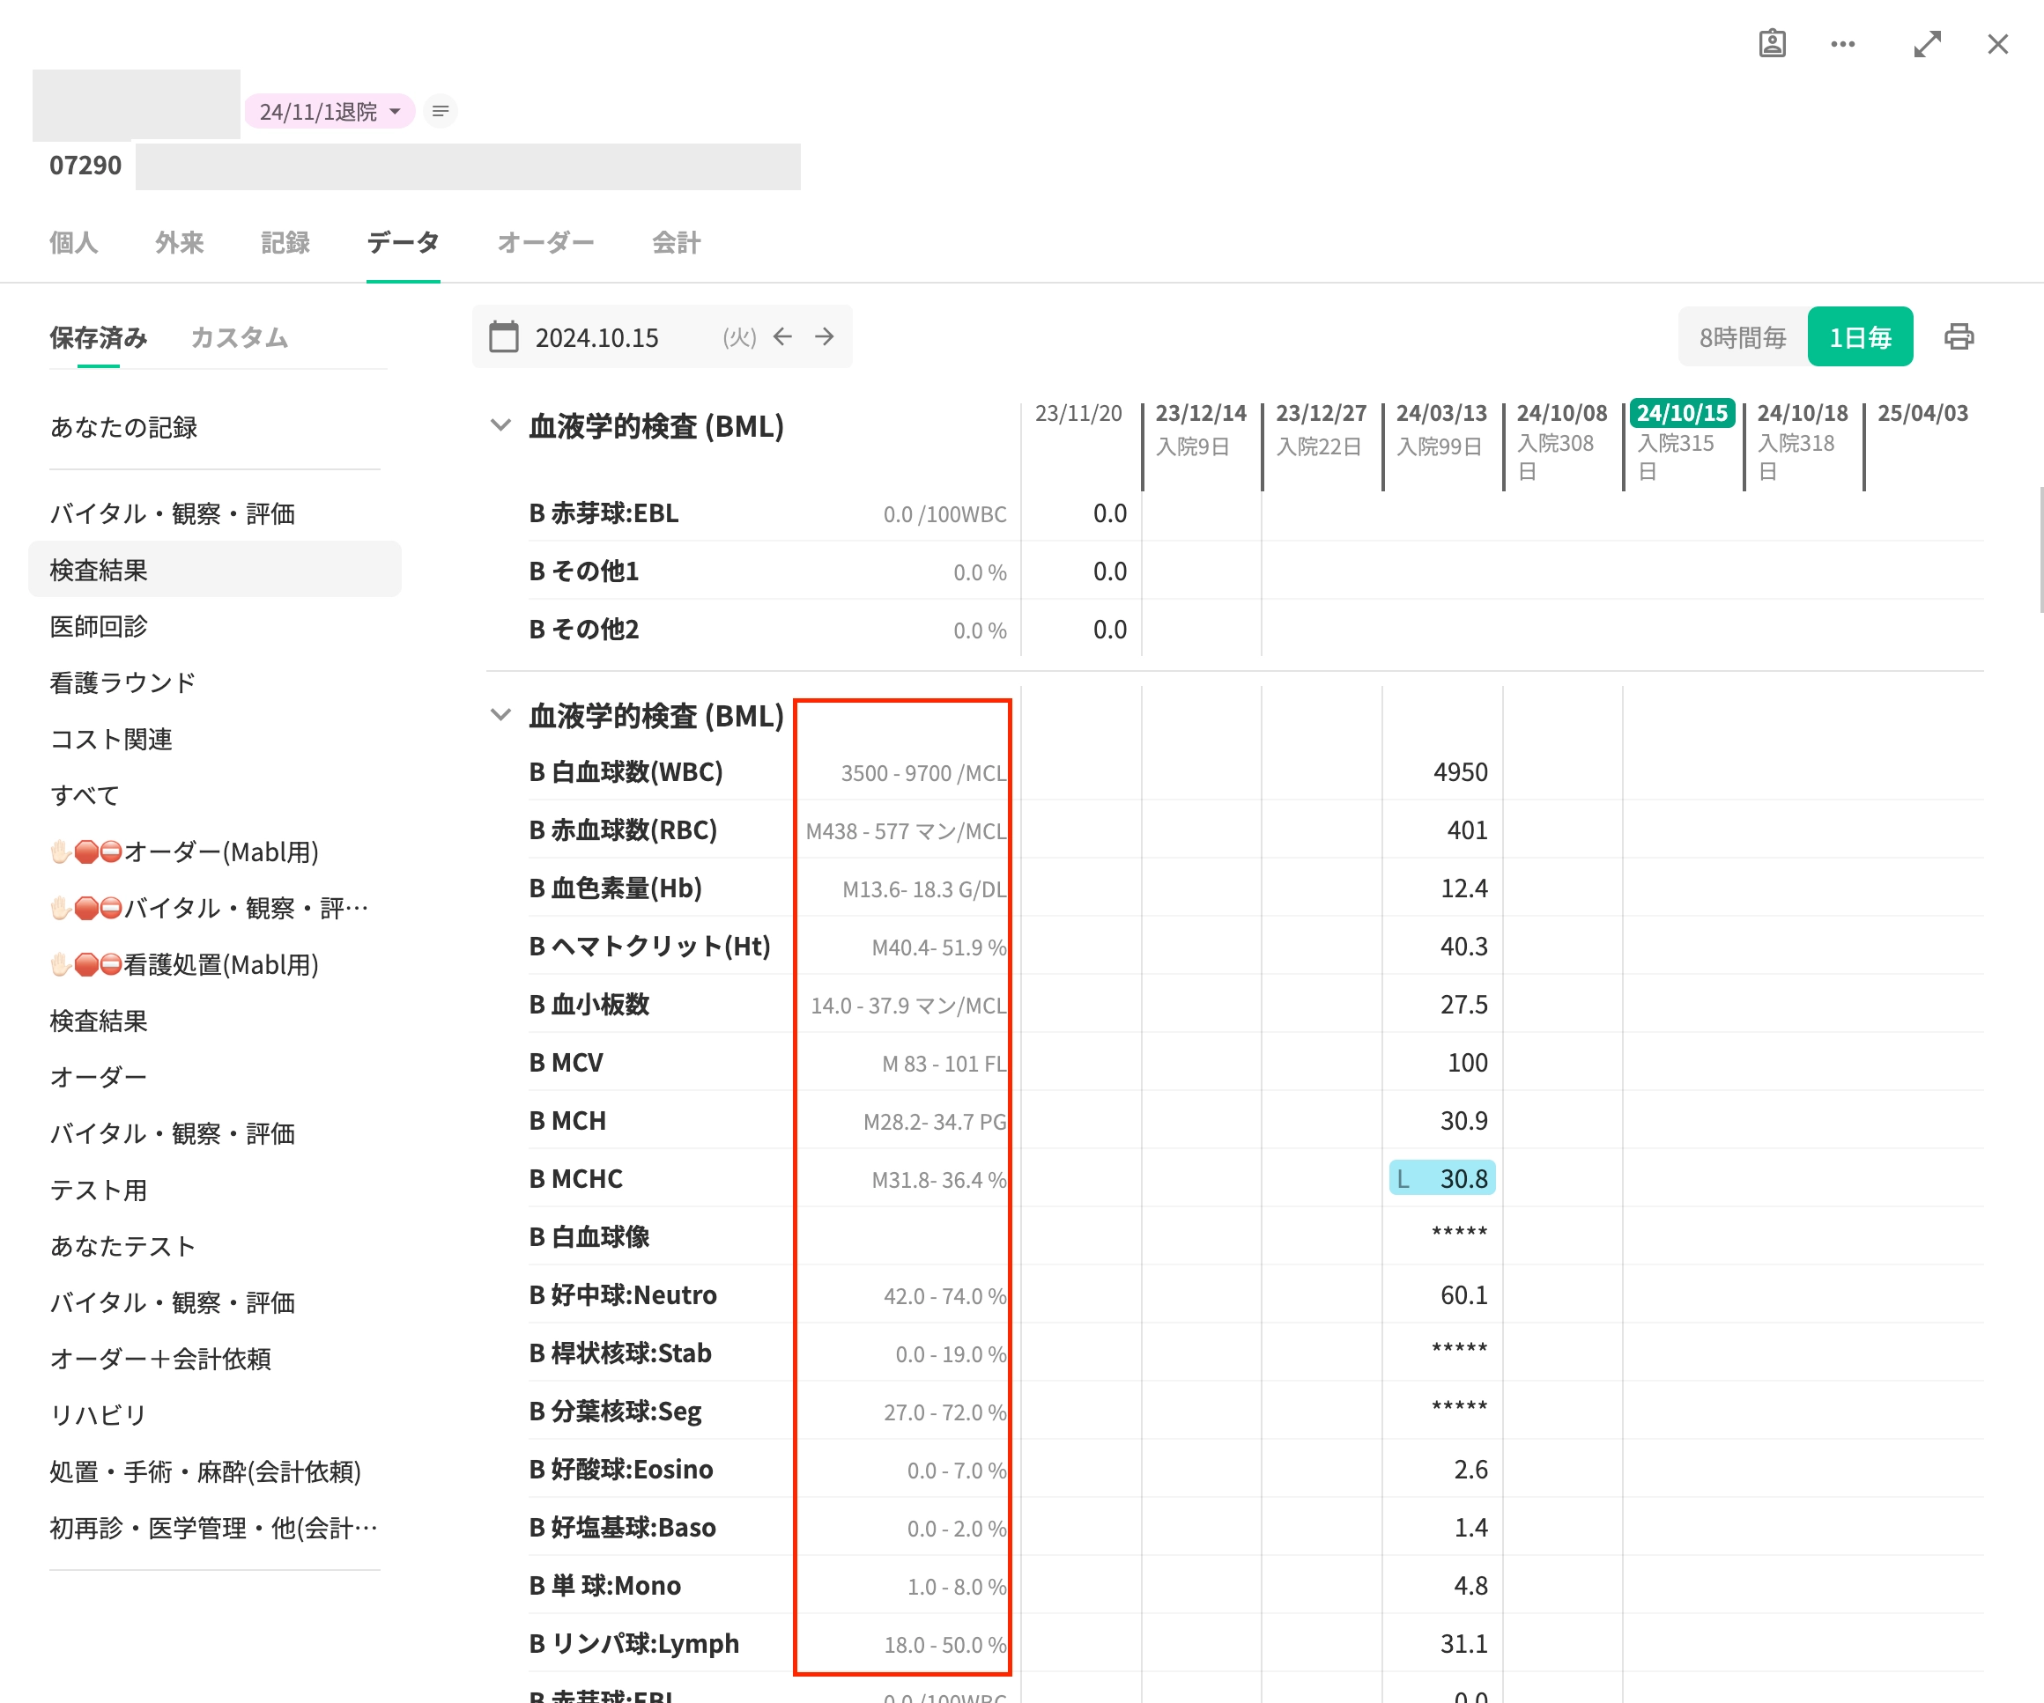Open 初再診・医学管理・他(会計… sidebar item
Image resolution: width=2044 pixels, height=1703 pixels.
[214, 1529]
